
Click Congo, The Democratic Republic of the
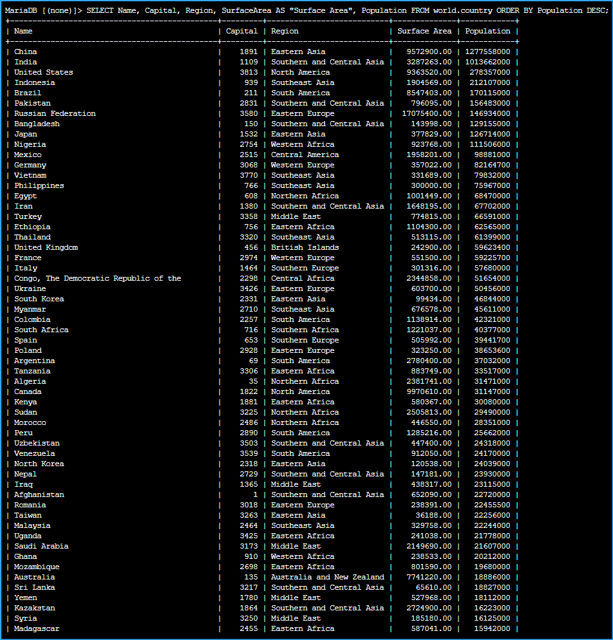98,278
